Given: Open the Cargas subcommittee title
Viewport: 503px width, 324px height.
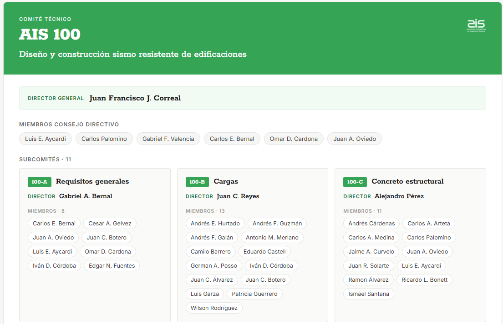Looking at the screenshot, I should 226,181.
